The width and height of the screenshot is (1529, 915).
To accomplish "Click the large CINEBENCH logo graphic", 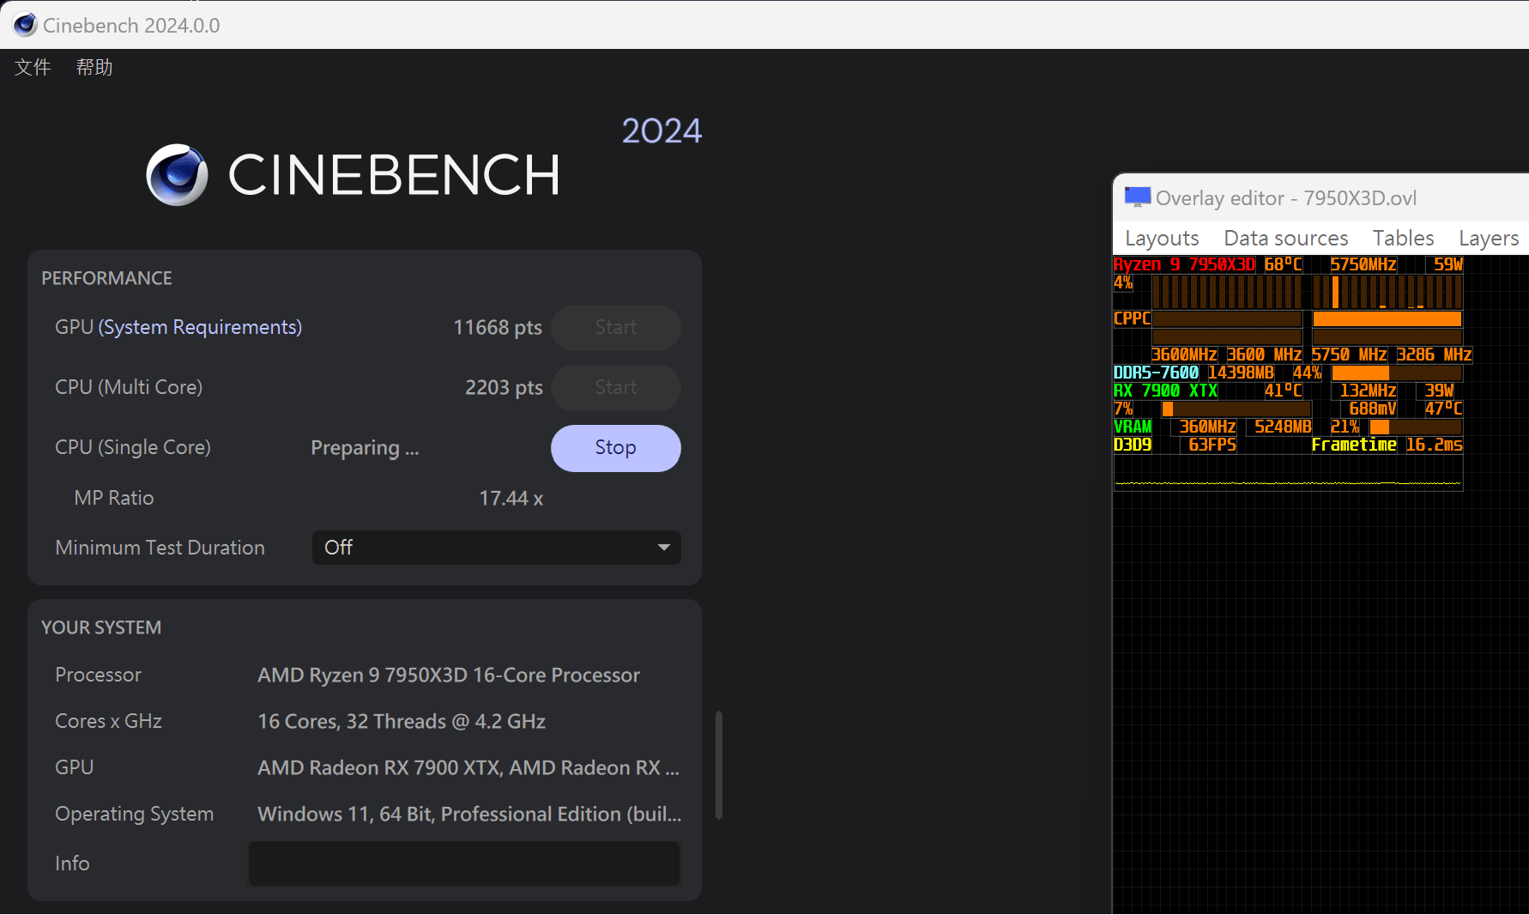I will click(x=176, y=175).
